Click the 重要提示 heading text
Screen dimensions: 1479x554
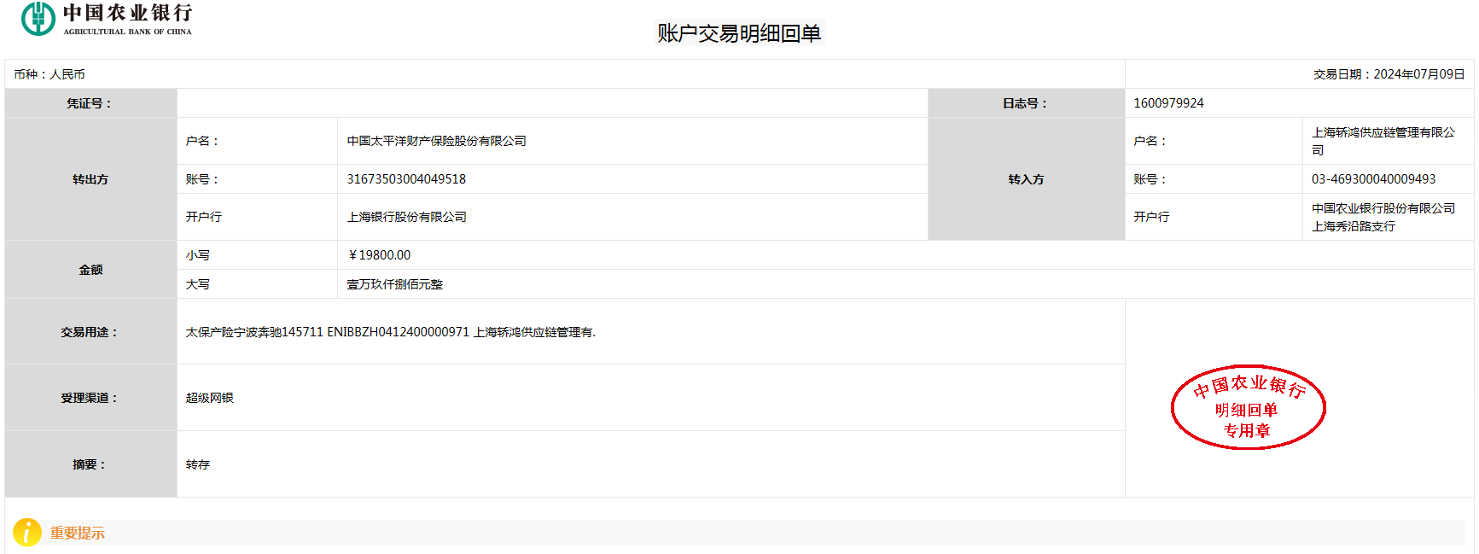pyautogui.click(x=77, y=533)
